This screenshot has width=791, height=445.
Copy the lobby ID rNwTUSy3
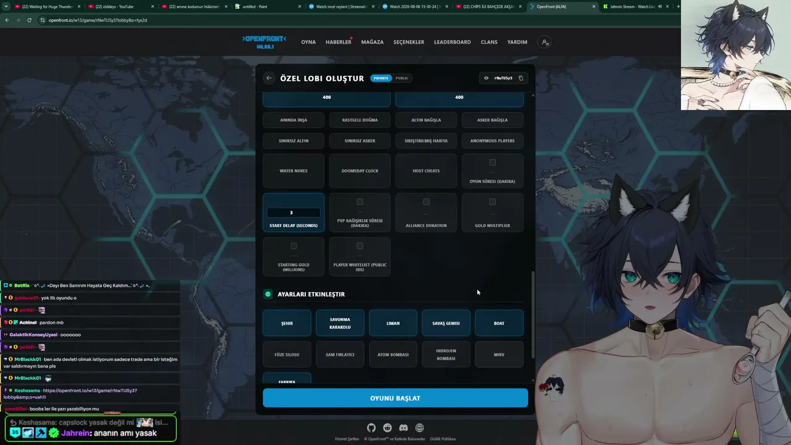click(521, 78)
